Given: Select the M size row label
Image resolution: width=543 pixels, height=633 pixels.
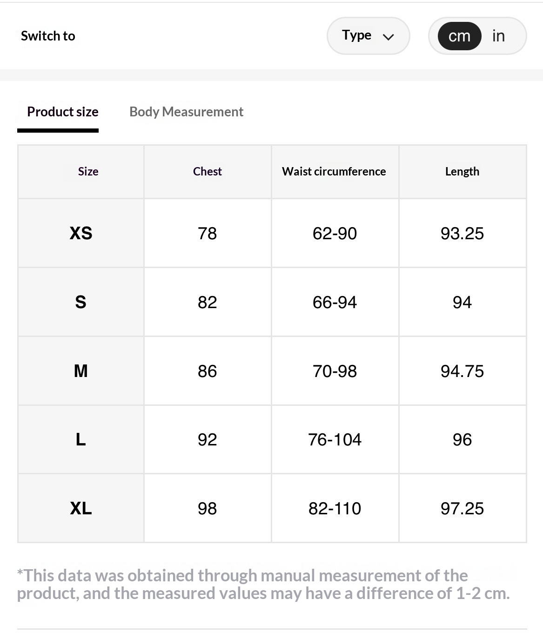Looking at the screenshot, I should 81,371.
